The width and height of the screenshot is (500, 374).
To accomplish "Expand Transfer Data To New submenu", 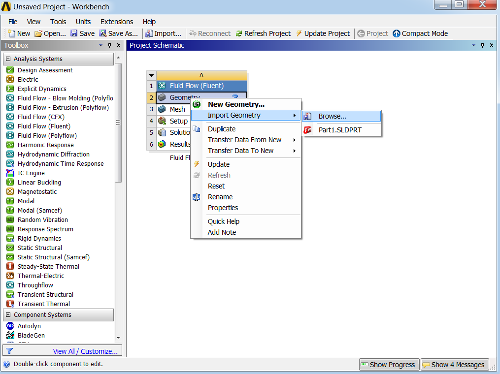I will coord(295,151).
